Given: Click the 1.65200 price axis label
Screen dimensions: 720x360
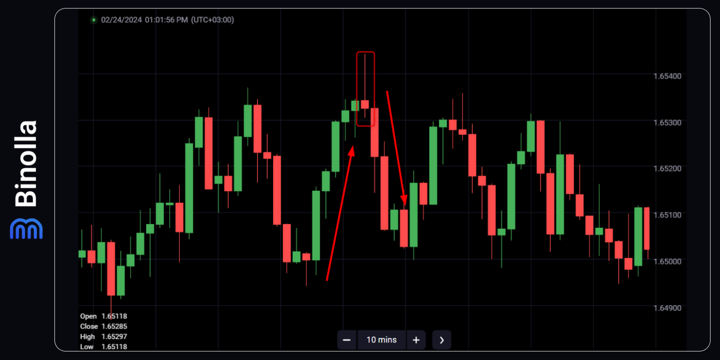Looking at the screenshot, I should pos(667,169).
